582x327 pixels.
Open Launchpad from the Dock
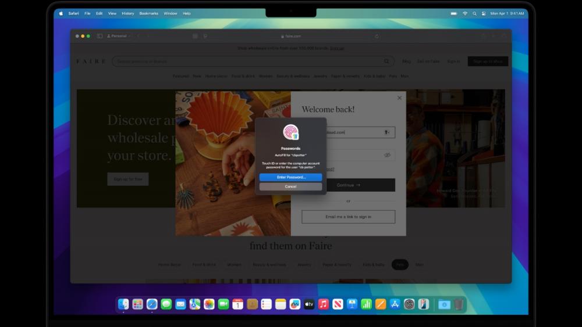(x=138, y=304)
